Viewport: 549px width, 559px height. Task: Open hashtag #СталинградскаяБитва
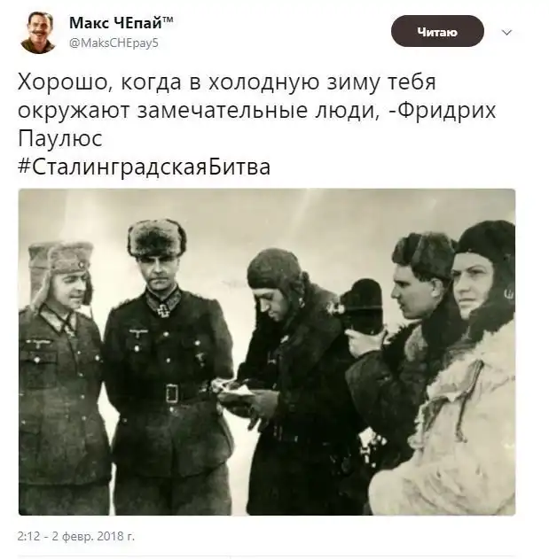pos(145,167)
